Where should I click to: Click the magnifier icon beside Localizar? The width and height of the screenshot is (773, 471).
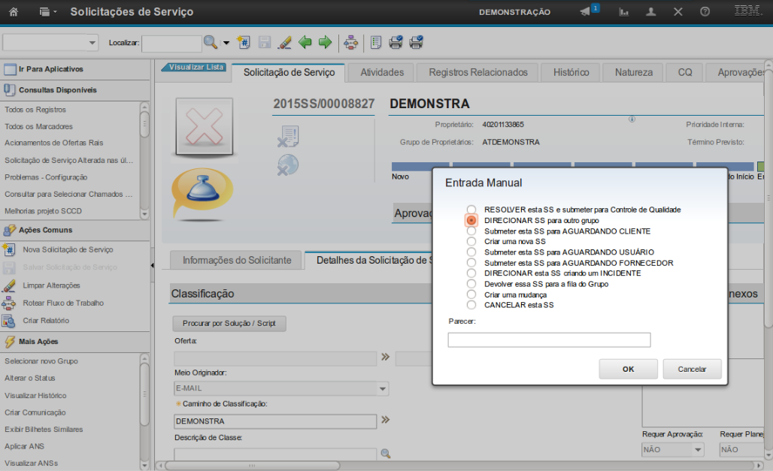(211, 43)
